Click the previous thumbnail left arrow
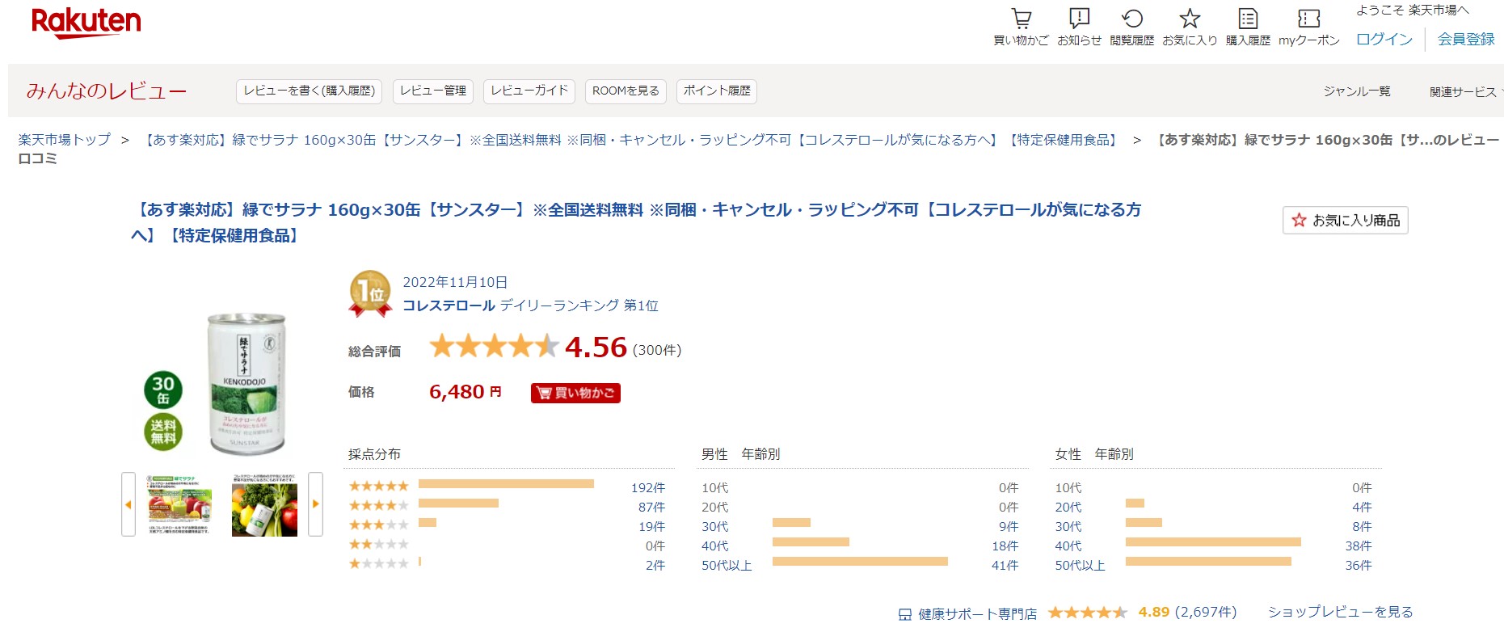 tap(128, 504)
